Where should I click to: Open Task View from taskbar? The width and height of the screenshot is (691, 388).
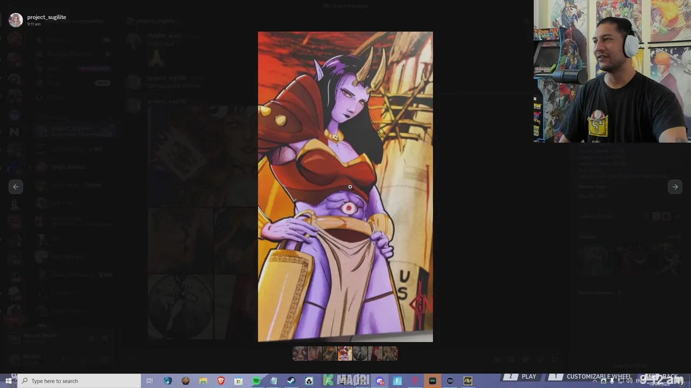(150, 381)
